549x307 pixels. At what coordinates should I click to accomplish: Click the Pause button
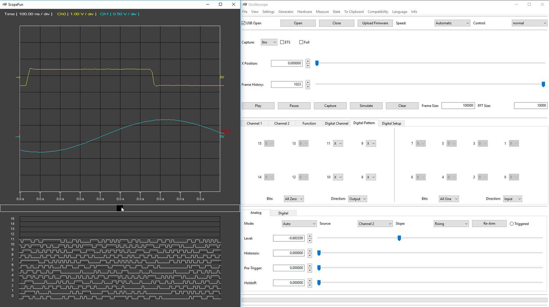(294, 106)
